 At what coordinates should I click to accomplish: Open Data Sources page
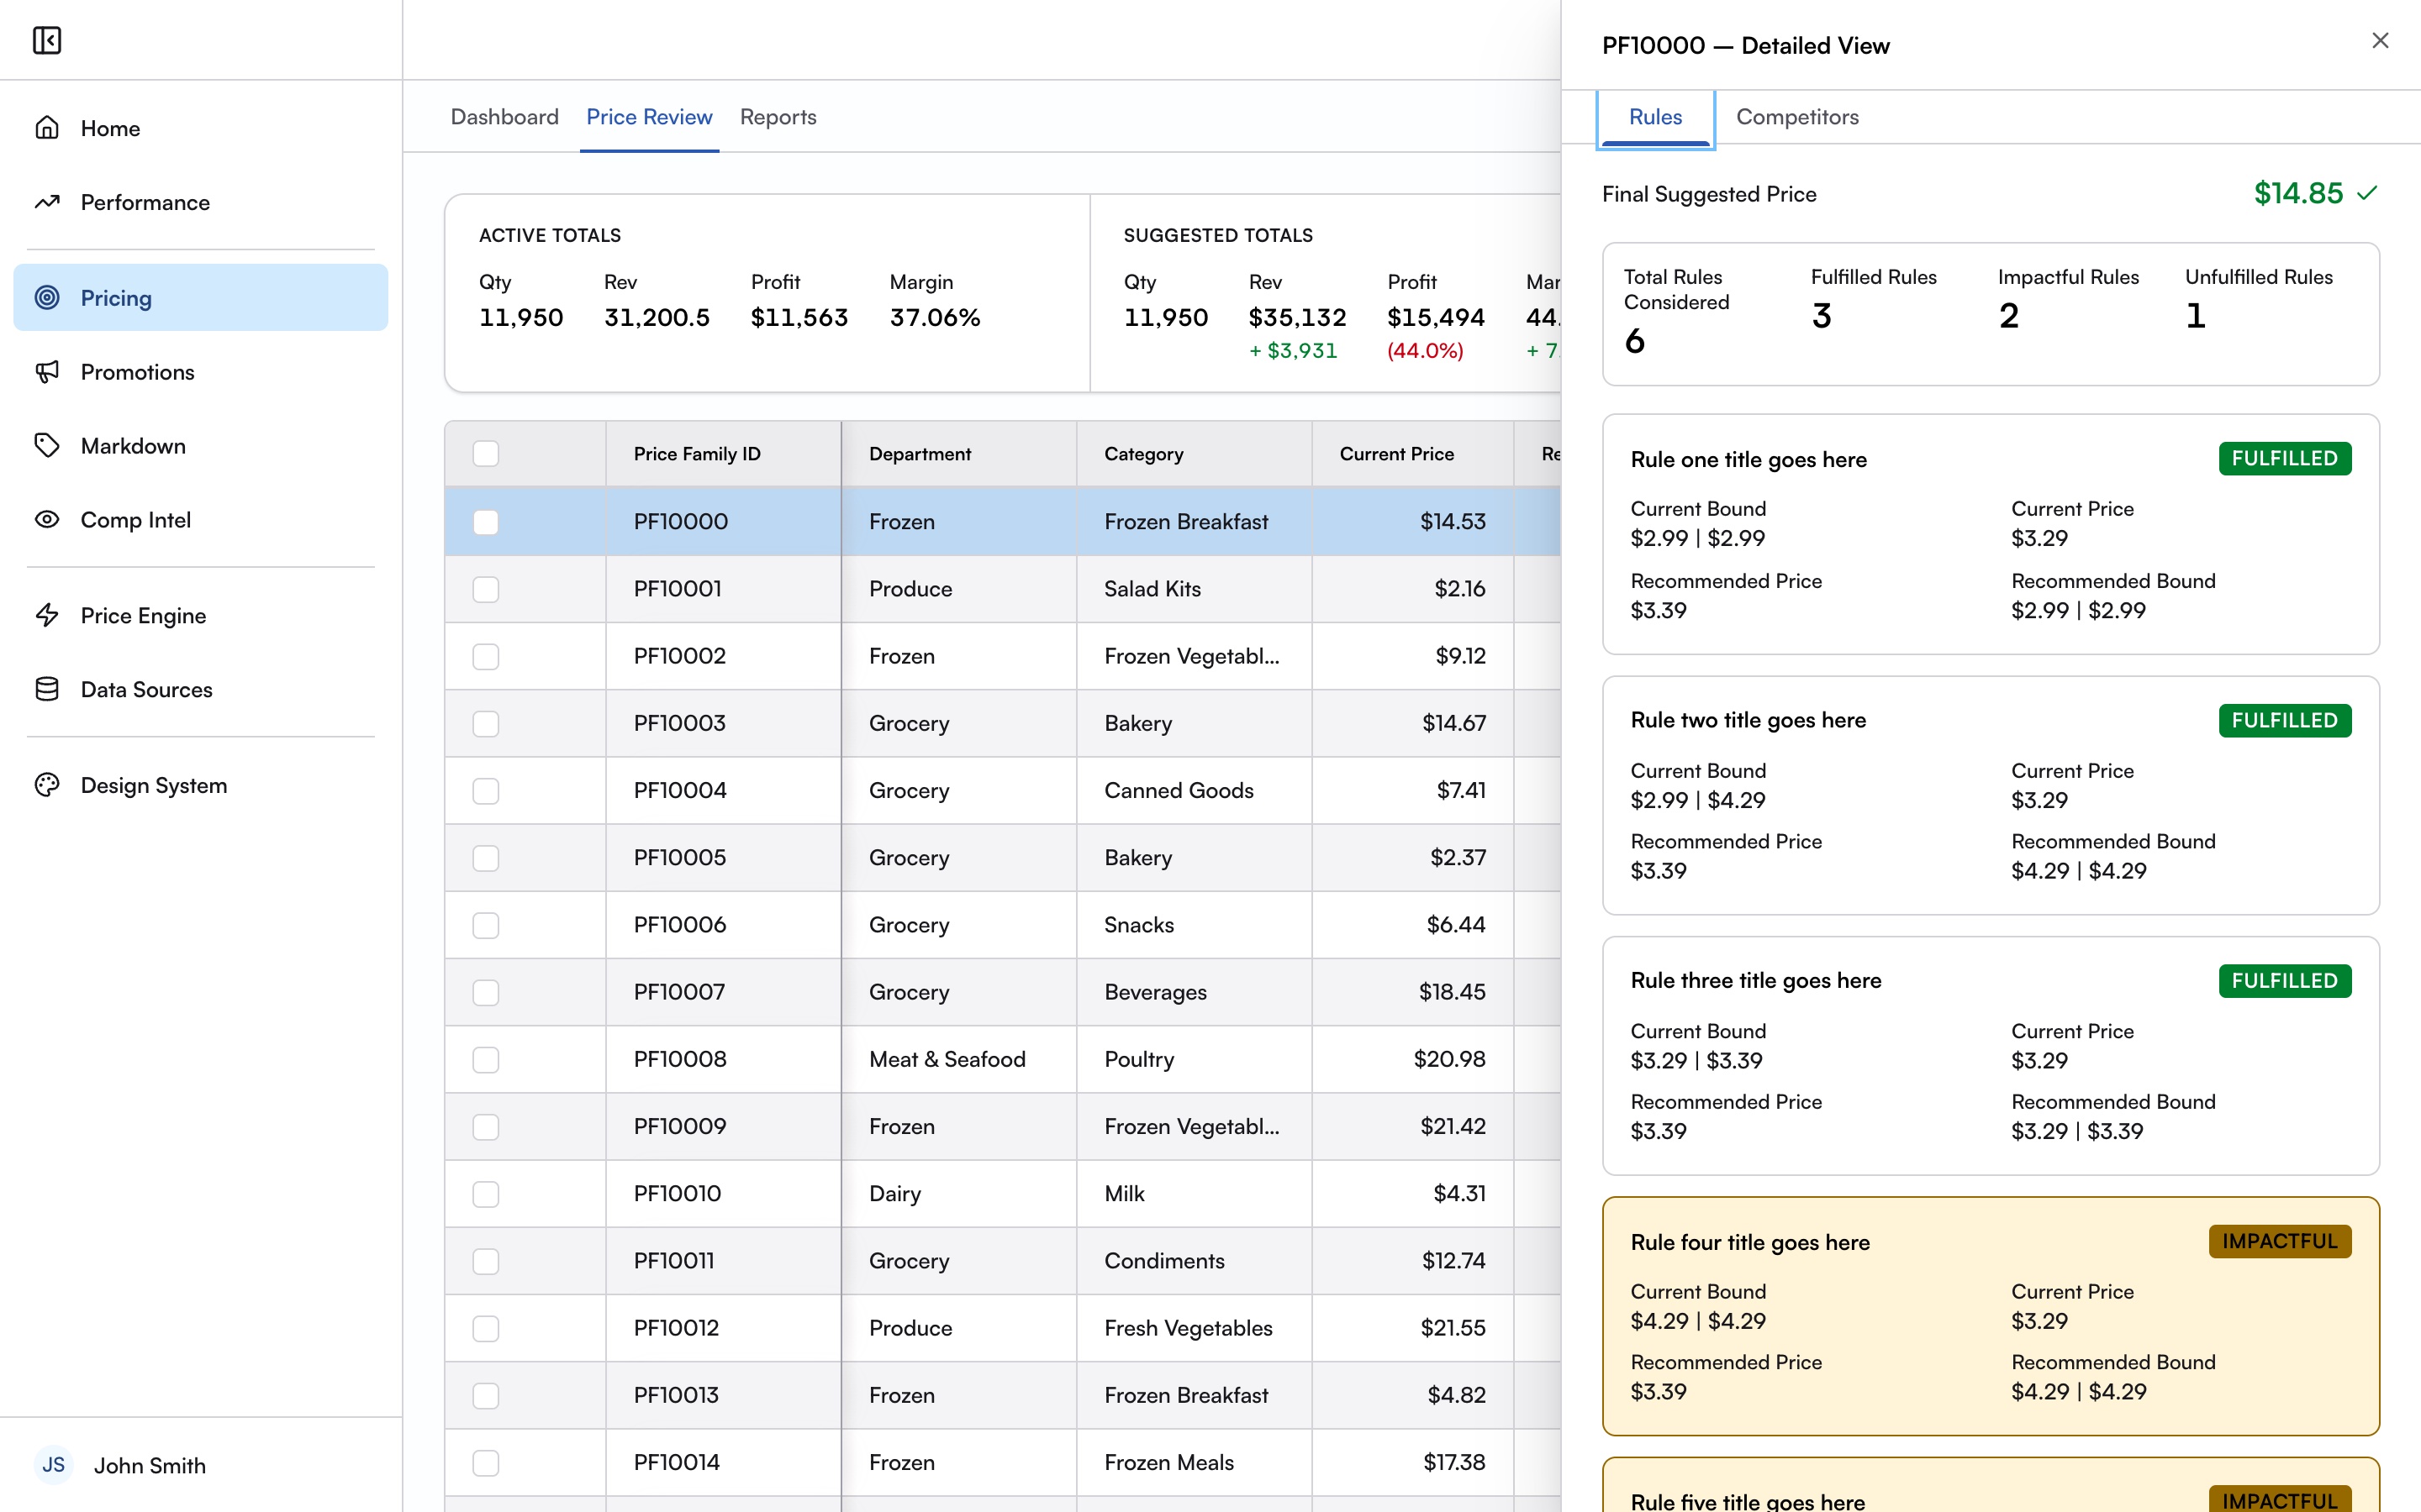(200, 690)
